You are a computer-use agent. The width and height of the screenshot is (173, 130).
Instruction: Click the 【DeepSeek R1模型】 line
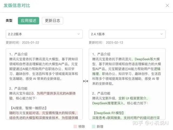pyautogui.click(x=109, y=113)
